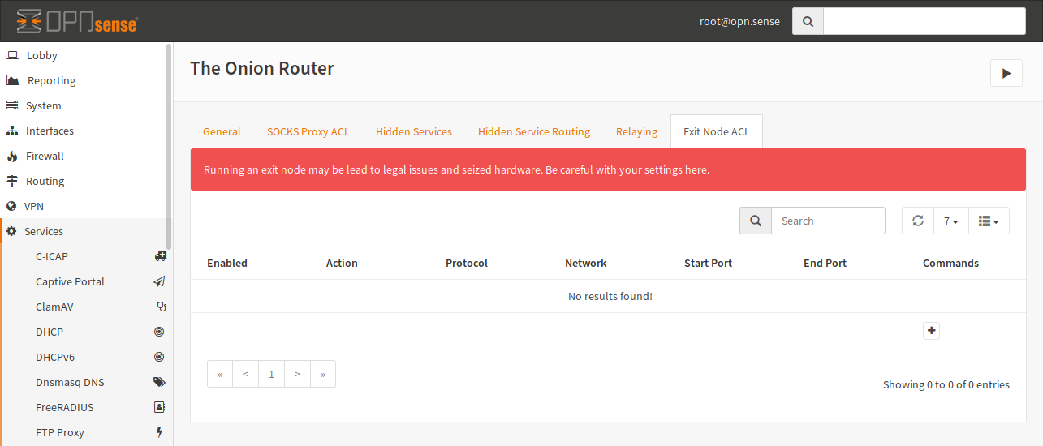Click the OPNsense logo
Viewport: 1043px width, 446px height.
77,22
